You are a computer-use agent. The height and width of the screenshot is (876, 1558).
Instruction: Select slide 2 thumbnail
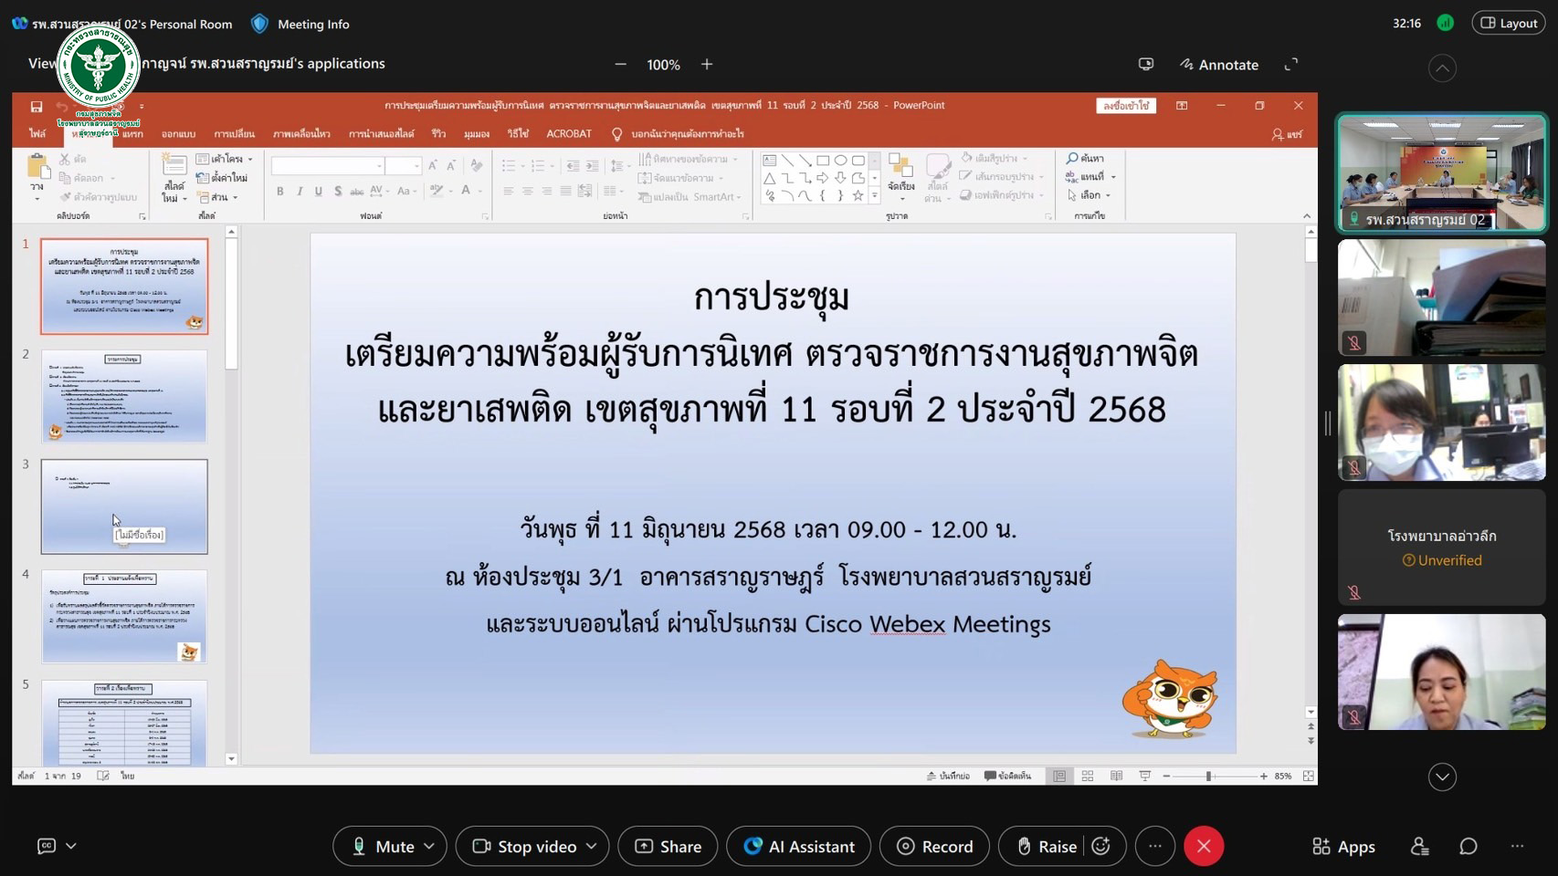point(124,397)
